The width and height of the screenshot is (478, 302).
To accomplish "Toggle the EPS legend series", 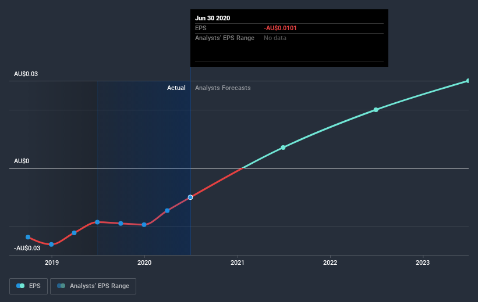I will point(29,286).
